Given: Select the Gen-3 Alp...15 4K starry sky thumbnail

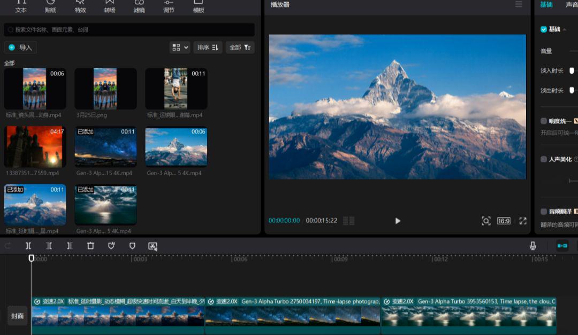Looking at the screenshot, I should [105, 146].
